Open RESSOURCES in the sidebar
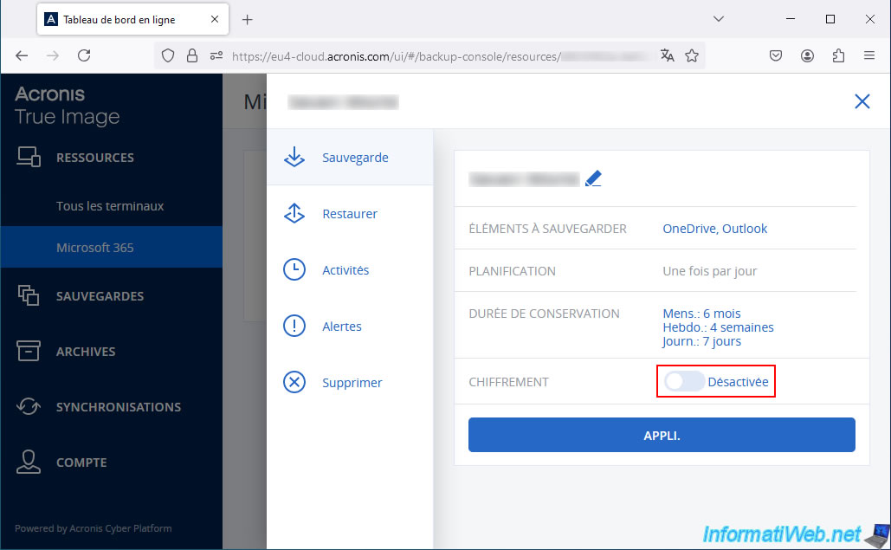 click(95, 158)
